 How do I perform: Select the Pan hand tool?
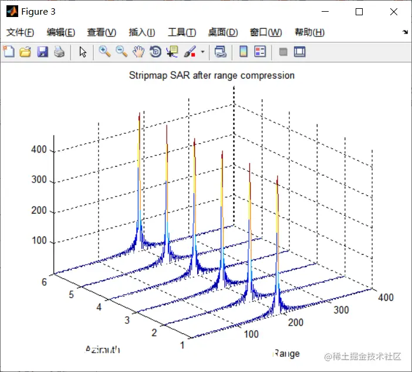tap(139, 52)
